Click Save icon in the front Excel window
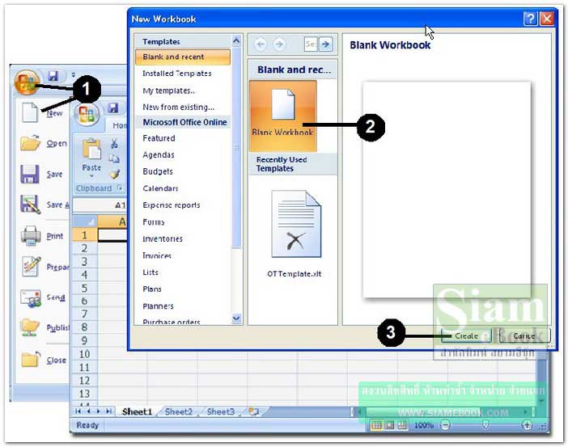 (113, 108)
